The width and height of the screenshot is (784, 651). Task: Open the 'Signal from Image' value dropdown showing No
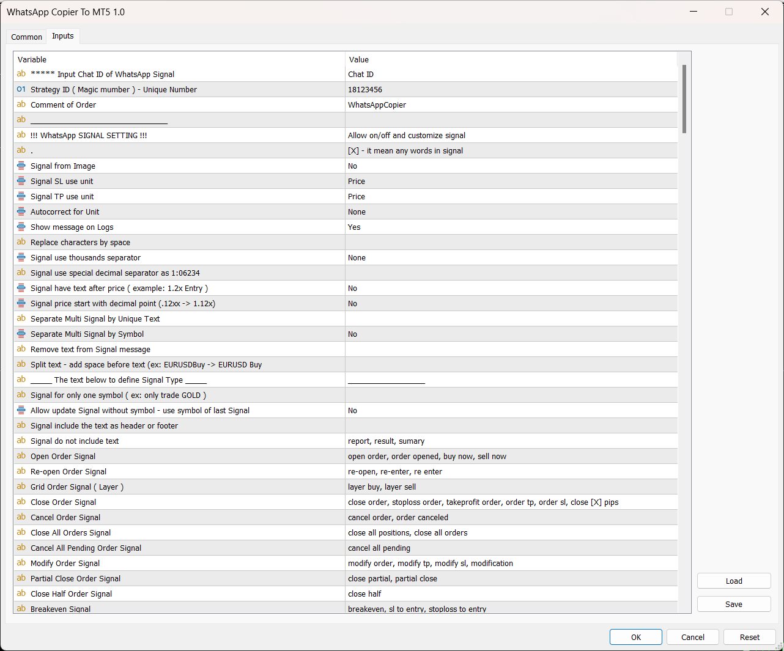pos(511,166)
